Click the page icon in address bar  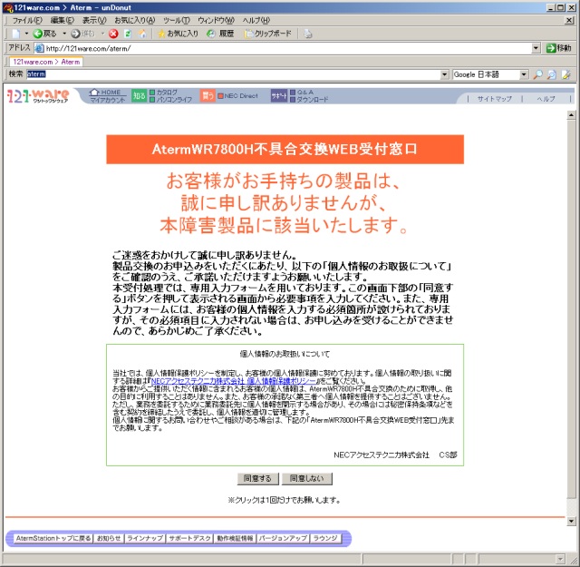[40, 48]
